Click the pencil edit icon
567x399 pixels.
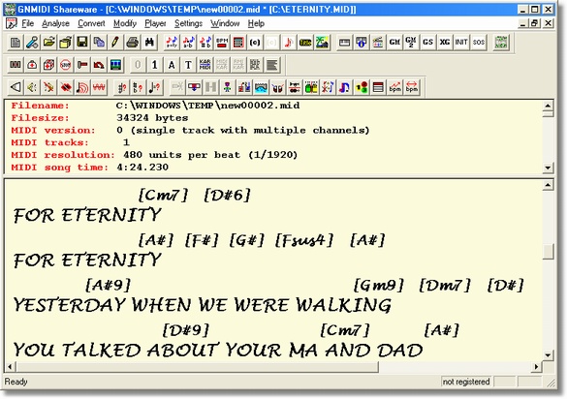coord(115,43)
